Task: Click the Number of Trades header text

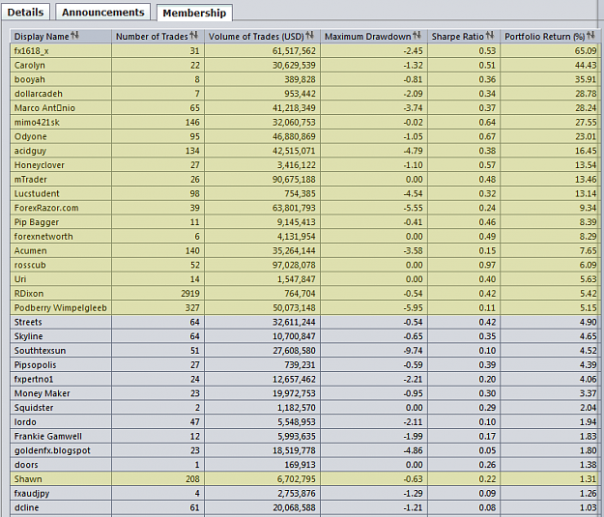Action: coord(152,37)
